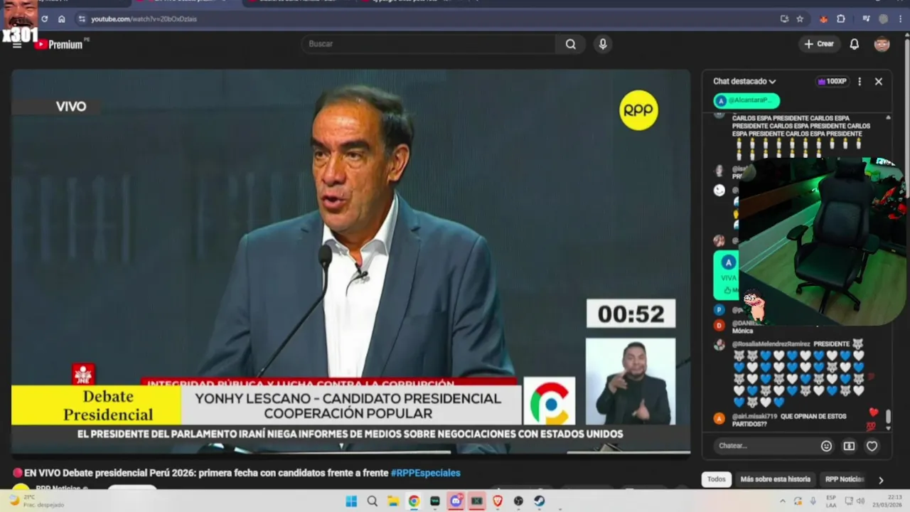910x512 pixels.
Task: Open the Windows Start menu
Action: click(351, 501)
